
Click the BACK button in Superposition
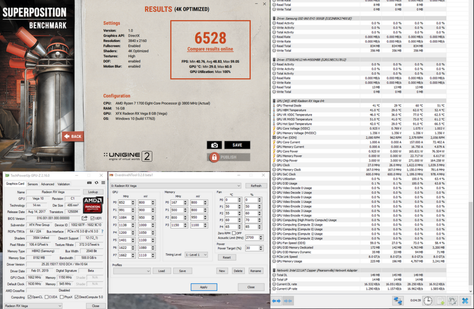(x=73, y=136)
